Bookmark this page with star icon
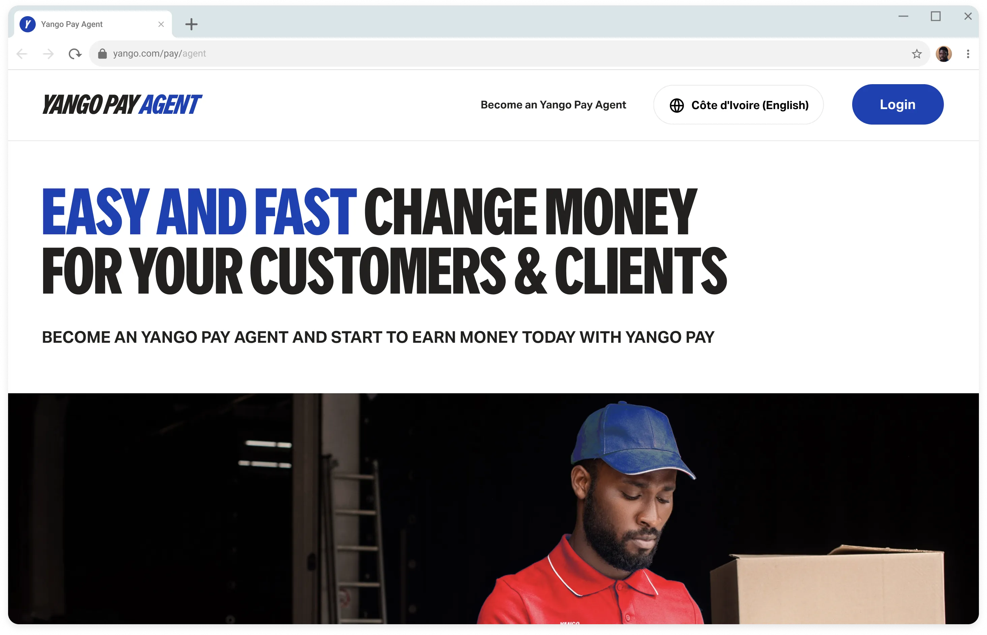The image size is (987, 635). [917, 54]
